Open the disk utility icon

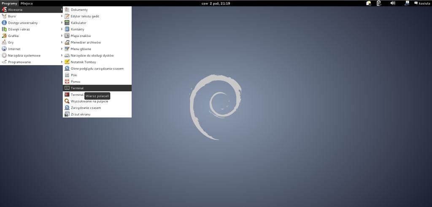pos(67,55)
